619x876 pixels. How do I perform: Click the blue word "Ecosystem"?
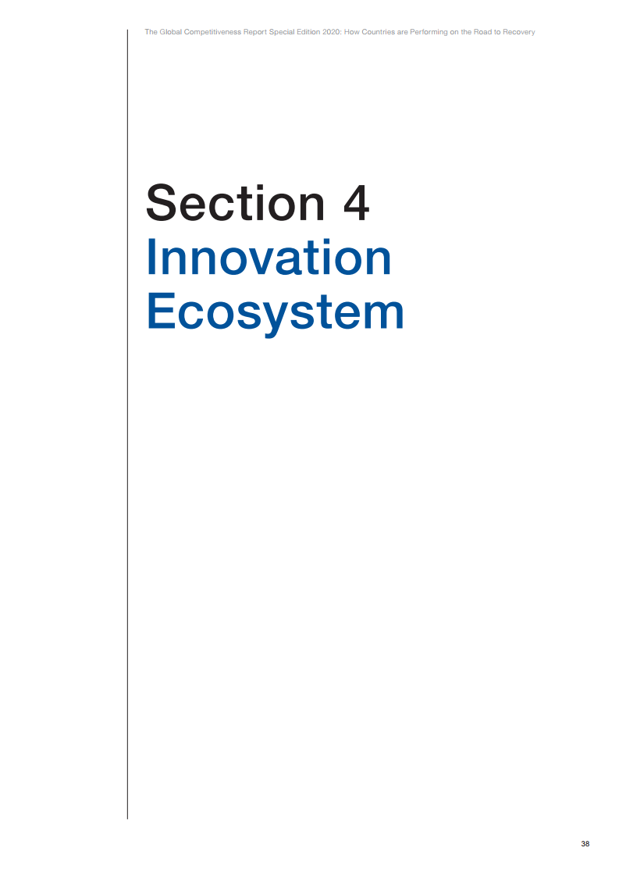point(275,312)
